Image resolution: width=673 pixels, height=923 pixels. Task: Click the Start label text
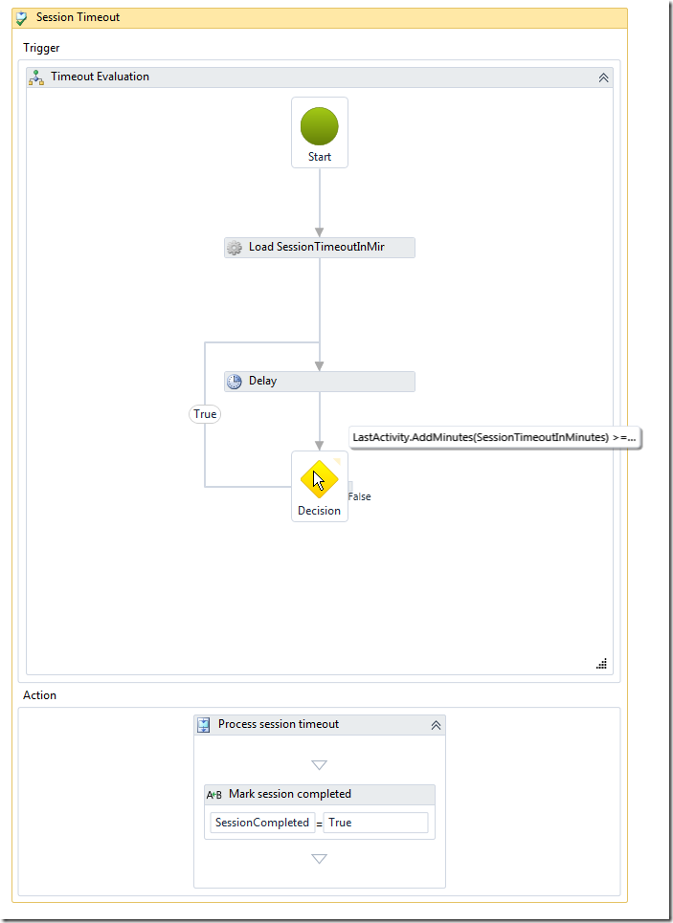pyautogui.click(x=320, y=157)
